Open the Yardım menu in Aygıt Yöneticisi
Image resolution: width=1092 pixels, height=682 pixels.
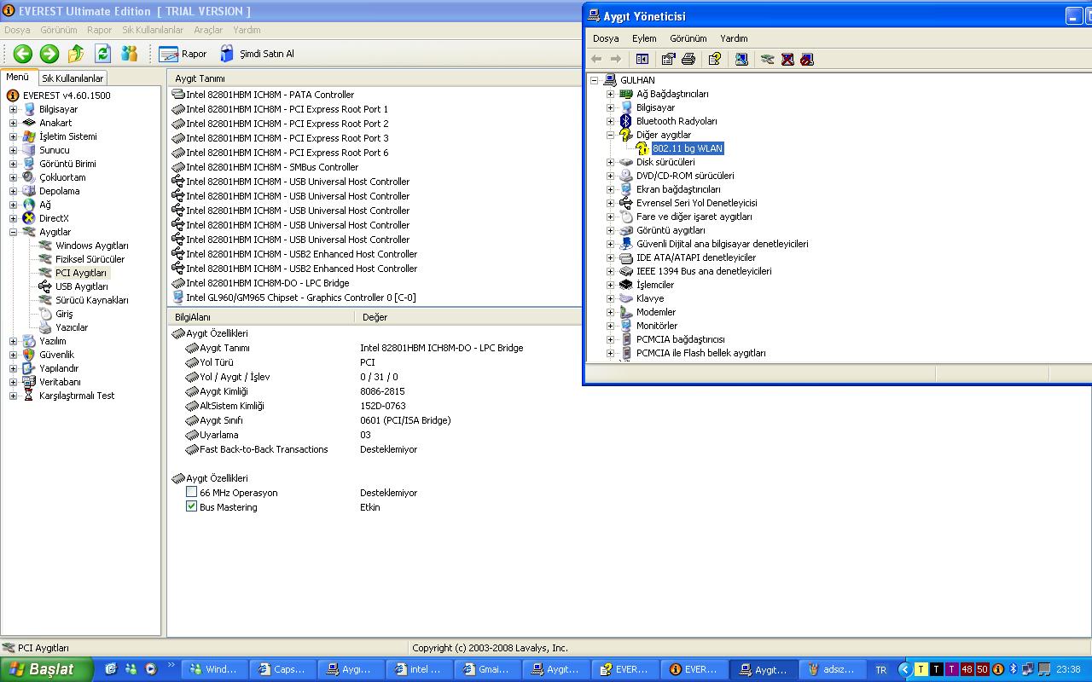click(x=734, y=38)
